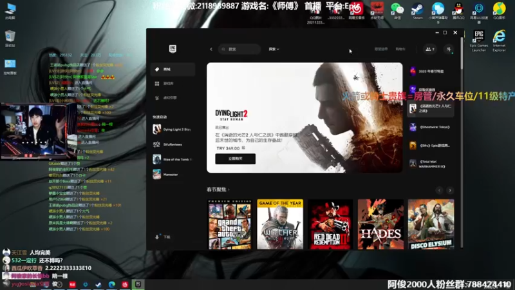Open the Cart link in top bar
The width and height of the screenshot is (515, 290).
(x=400, y=49)
